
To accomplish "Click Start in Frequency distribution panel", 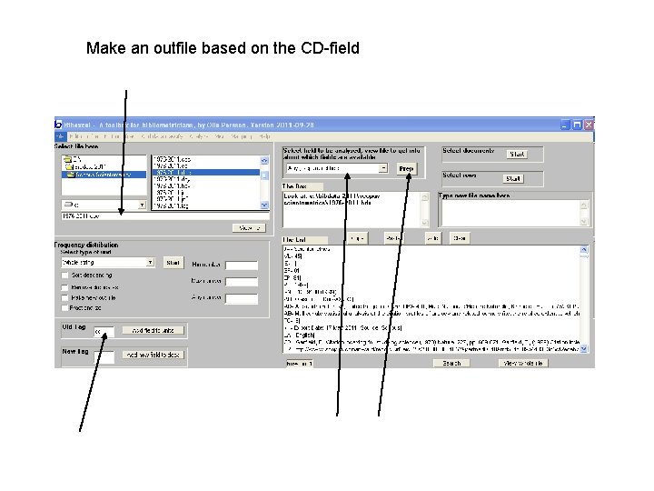I will (173, 263).
